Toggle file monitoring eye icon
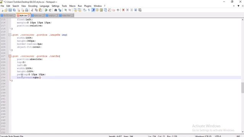Image resolution: width=244 pixels, height=137 pixels. (118, 10)
